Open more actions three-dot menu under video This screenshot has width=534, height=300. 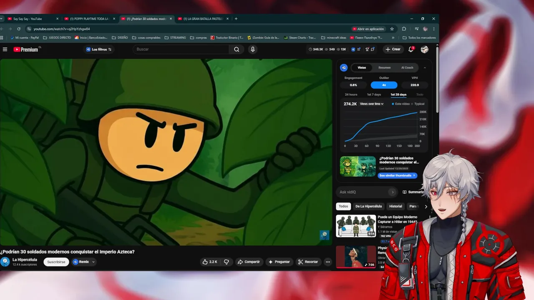click(x=328, y=262)
